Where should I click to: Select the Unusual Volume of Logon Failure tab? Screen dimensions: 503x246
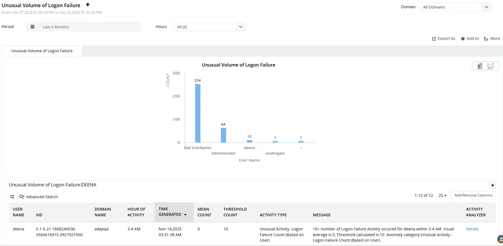pos(42,51)
